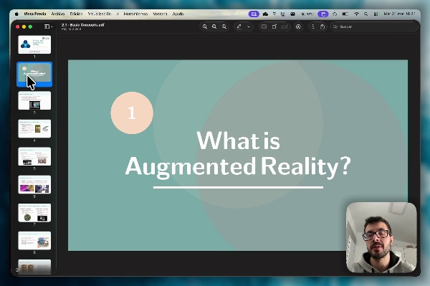Click the form-fill toolbar icon

pos(264,27)
